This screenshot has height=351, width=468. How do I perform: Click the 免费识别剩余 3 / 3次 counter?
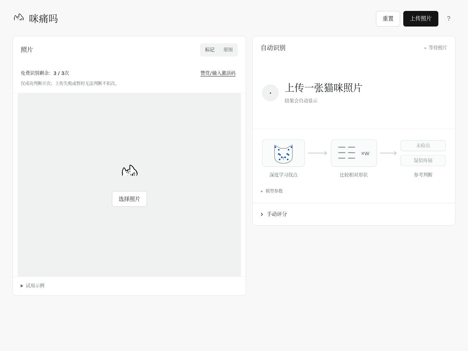45,73
